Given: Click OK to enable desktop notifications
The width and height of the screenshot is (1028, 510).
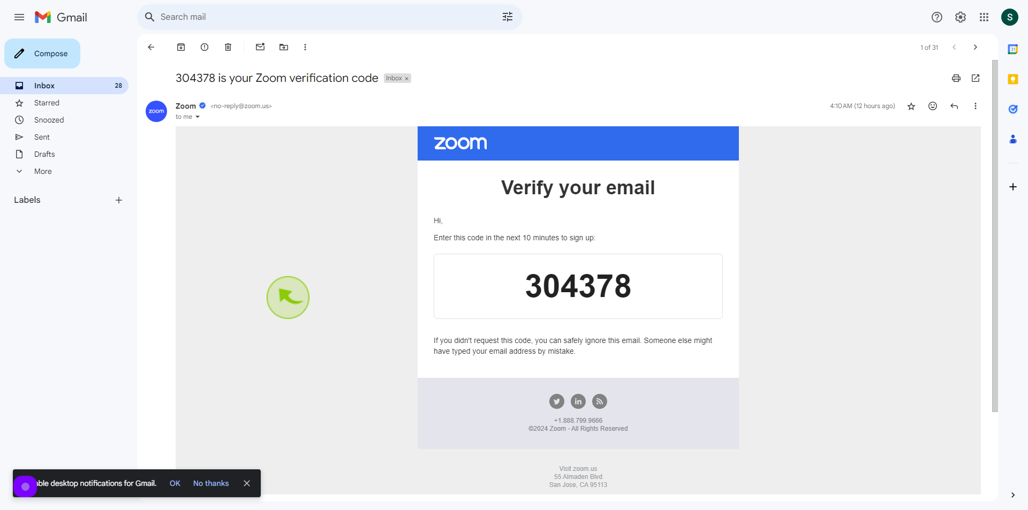Looking at the screenshot, I should 175,483.
